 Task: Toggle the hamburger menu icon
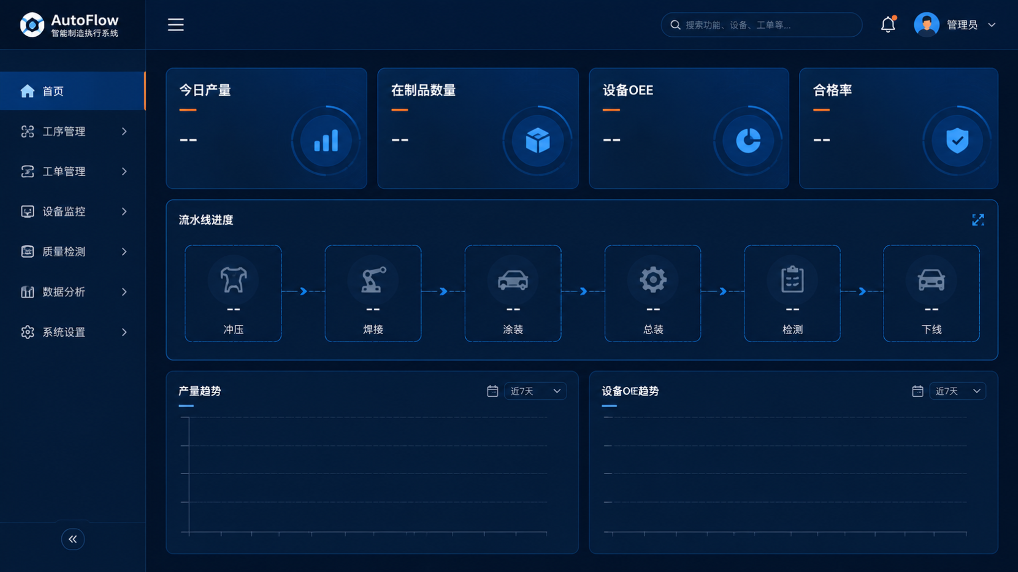(175, 25)
